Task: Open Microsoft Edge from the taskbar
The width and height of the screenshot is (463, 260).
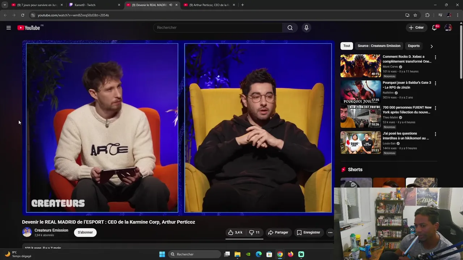Action: tap(259, 254)
